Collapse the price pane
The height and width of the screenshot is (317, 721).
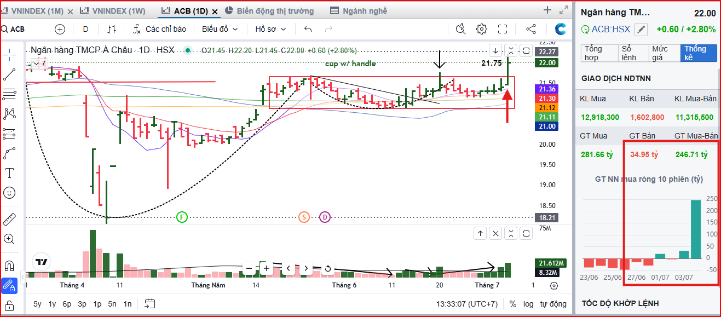[x=510, y=50]
